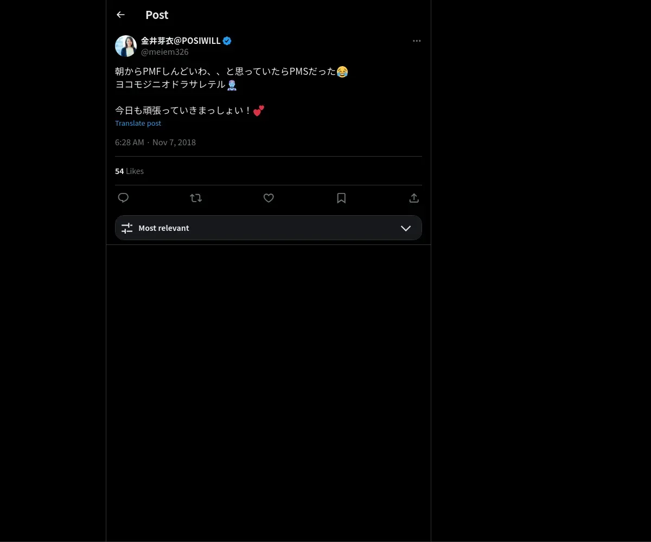Viewport: 651px width, 542px height.
Task: Open the author's profile picture
Action: [x=126, y=46]
